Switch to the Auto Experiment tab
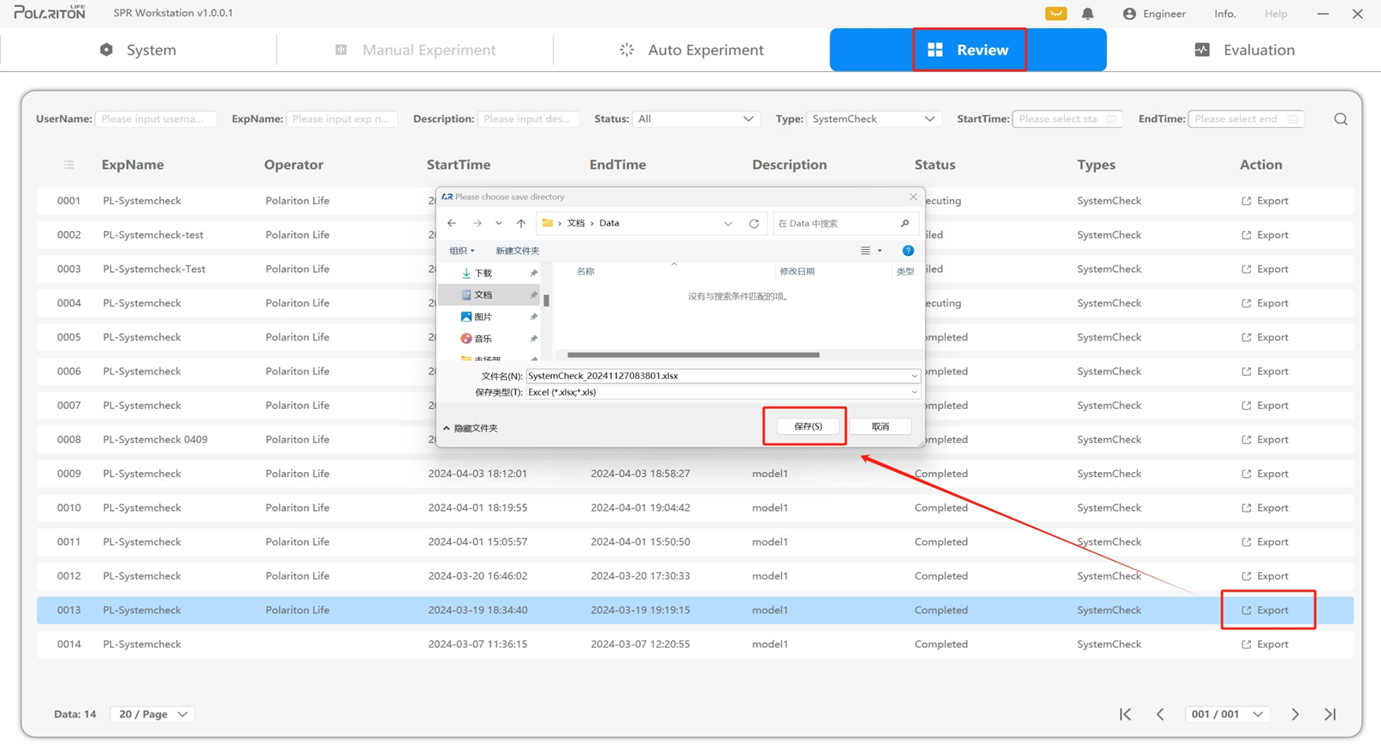 click(x=691, y=50)
